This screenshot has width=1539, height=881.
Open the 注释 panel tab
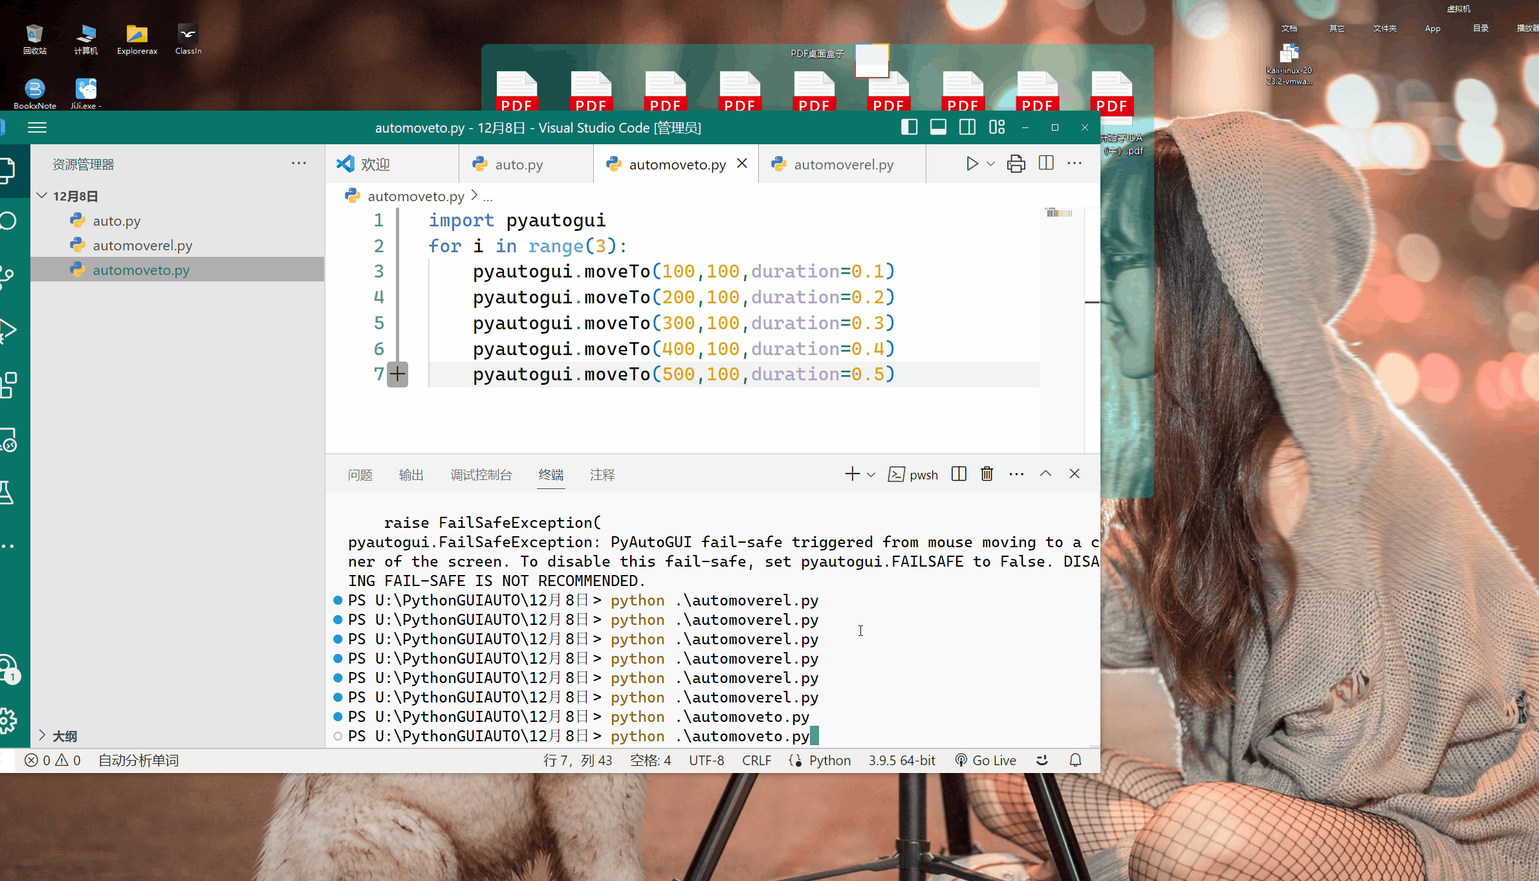tap(602, 475)
